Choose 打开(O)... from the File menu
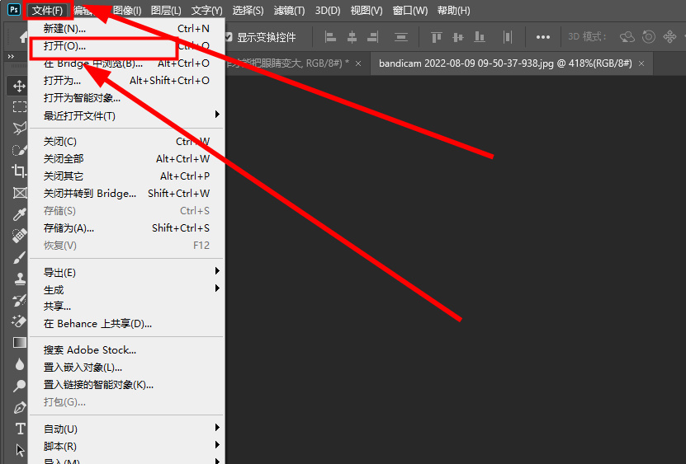This screenshot has height=464, width=686. click(64, 46)
